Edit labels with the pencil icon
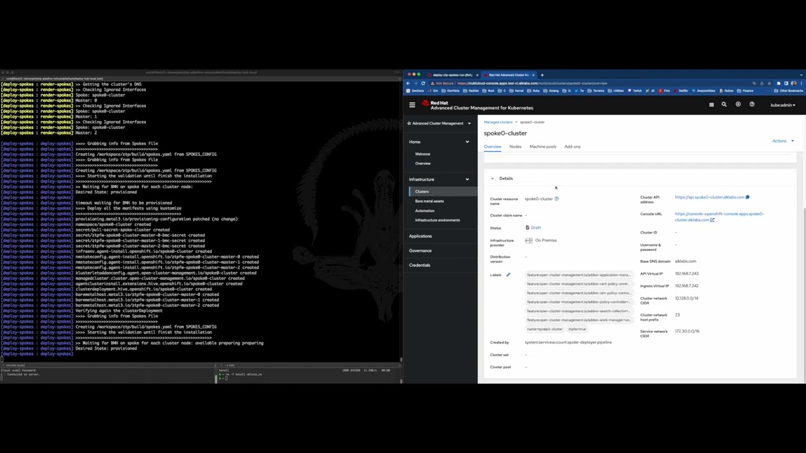Image resolution: width=806 pixels, height=453 pixels. pos(508,275)
